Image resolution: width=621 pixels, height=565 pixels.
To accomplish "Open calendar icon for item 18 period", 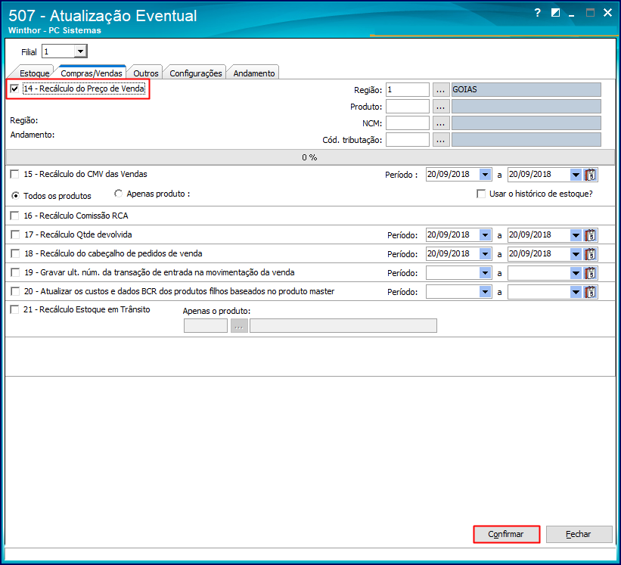I will point(590,254).
